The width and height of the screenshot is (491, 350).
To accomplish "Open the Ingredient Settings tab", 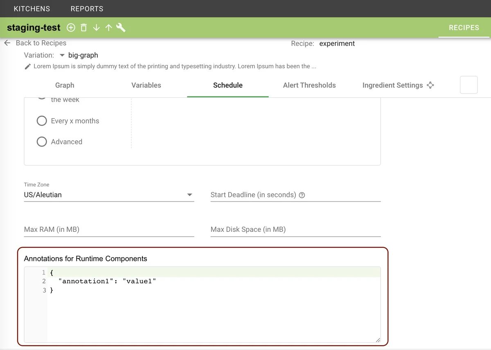I will [x=392, y=85].
